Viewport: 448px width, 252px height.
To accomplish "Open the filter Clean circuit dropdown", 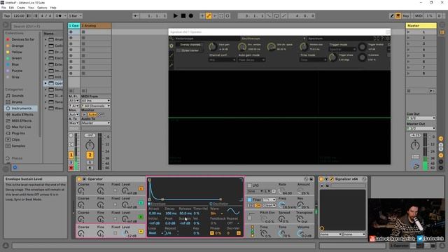I will pyautogui.click(x=269, y=205).
